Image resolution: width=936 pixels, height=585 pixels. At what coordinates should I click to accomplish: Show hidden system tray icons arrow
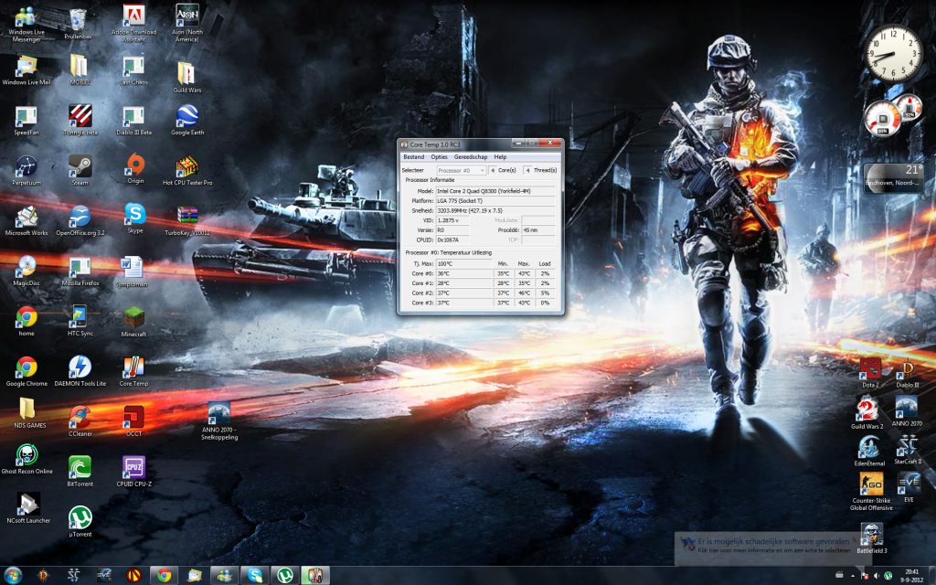coord(853,576)
